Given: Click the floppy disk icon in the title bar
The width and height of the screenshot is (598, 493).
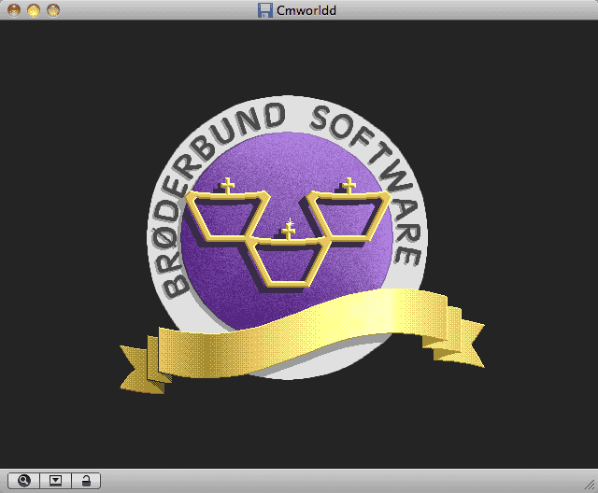Looking at the screenshot, I should tap(265, 10).
